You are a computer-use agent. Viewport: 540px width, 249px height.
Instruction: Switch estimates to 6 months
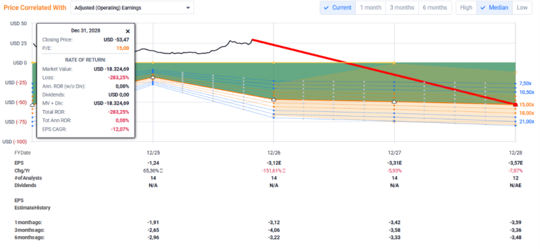[x=435, y=7]
